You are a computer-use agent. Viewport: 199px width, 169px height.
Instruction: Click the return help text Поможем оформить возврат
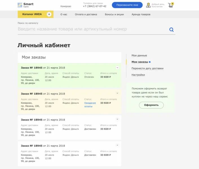150,92
